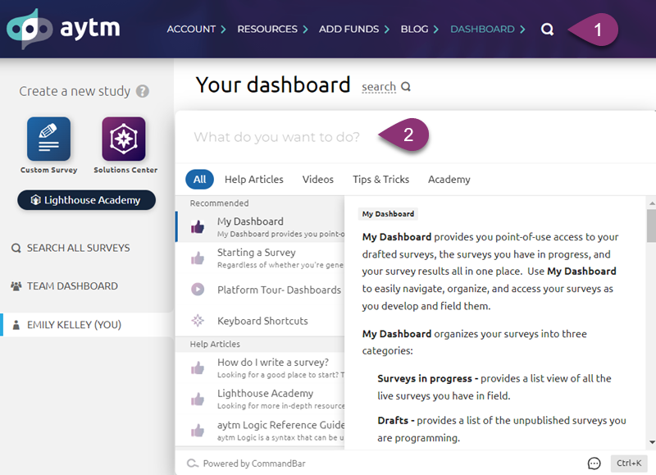Click the dashboard search link

(379, 87)
